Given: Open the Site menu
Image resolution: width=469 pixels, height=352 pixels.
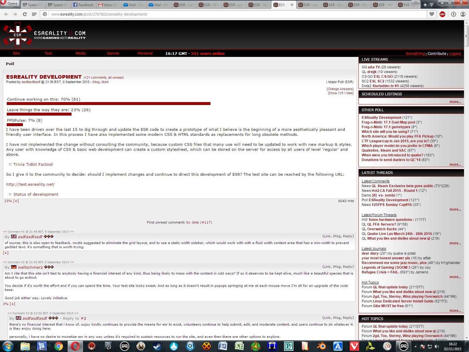Looking at the screenshot, I should tap(16, 53).
